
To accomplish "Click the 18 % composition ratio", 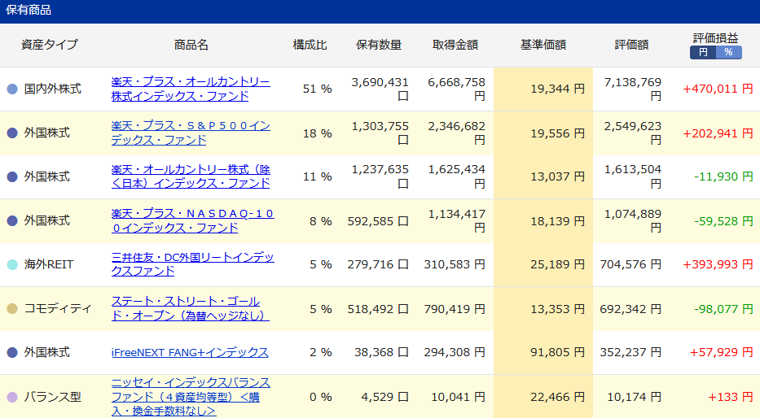I will (x=318, y=133).
